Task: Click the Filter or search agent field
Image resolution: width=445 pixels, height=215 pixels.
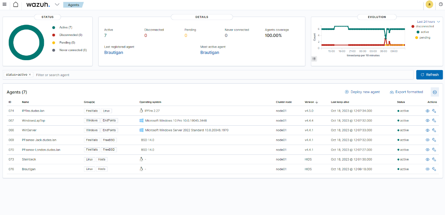Action: (223, 75)
